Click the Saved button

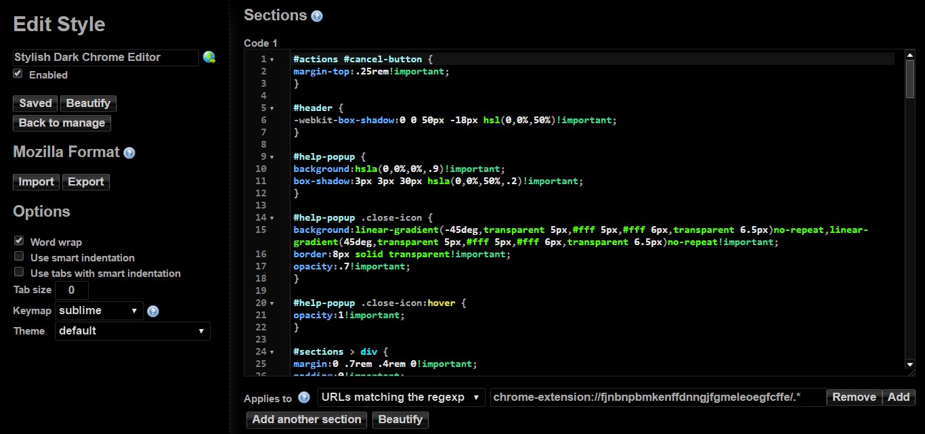tap(35, 103)
